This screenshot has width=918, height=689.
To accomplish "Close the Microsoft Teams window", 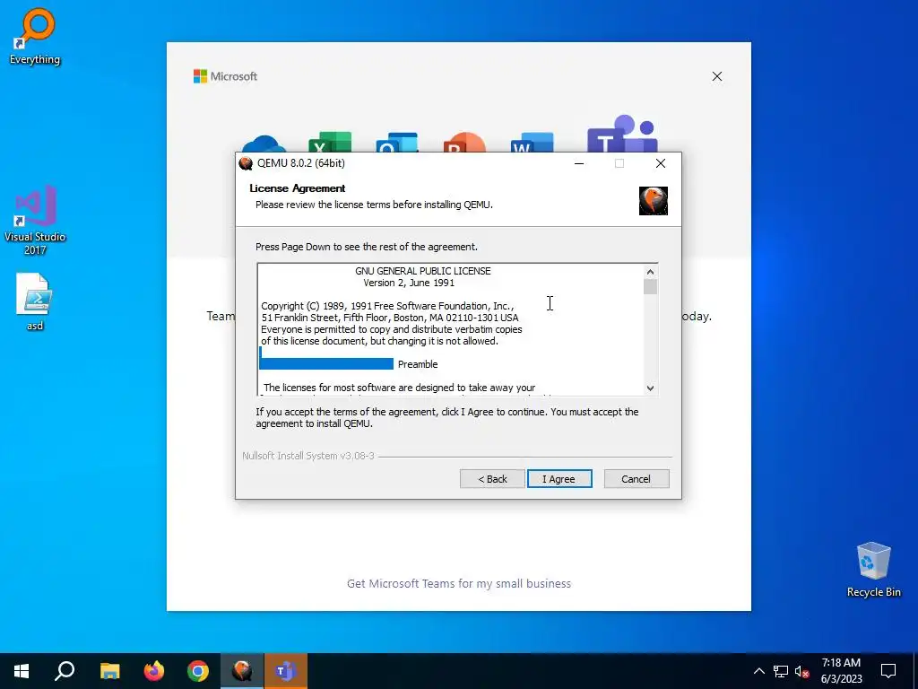I will [716, 76].
